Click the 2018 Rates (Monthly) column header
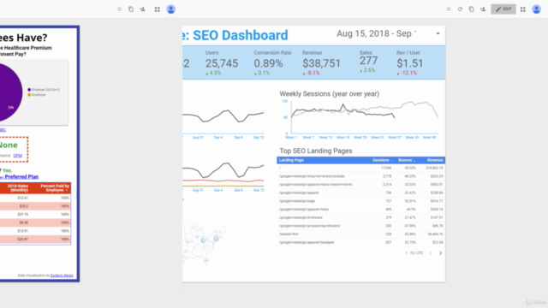The height and width of the screenshot is (308, 548). coord(17,188)
